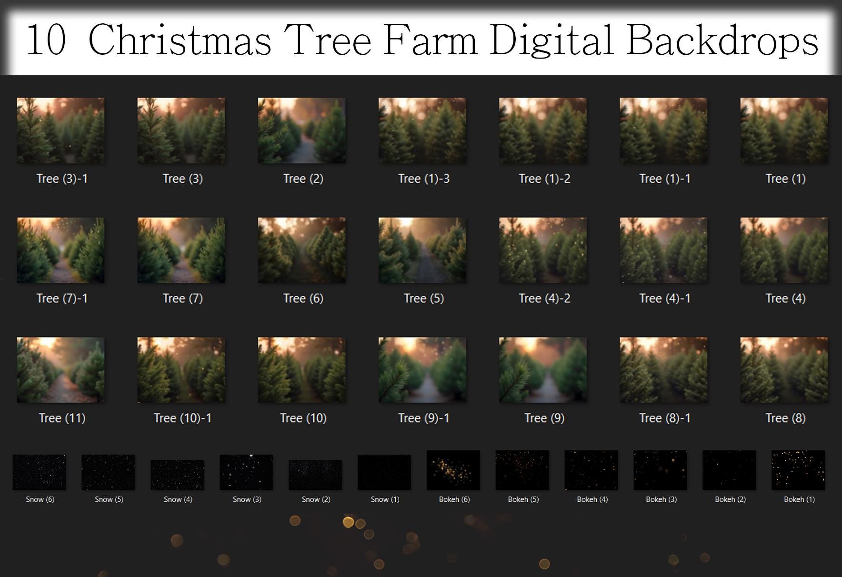Choose the Bokeh (1) overlay thumbnail

pos(798,470)
